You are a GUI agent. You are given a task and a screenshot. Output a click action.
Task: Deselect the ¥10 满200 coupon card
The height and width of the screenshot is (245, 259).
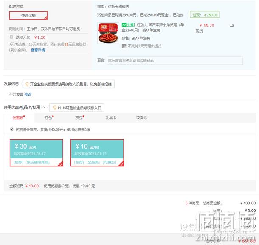coord(97,153)
